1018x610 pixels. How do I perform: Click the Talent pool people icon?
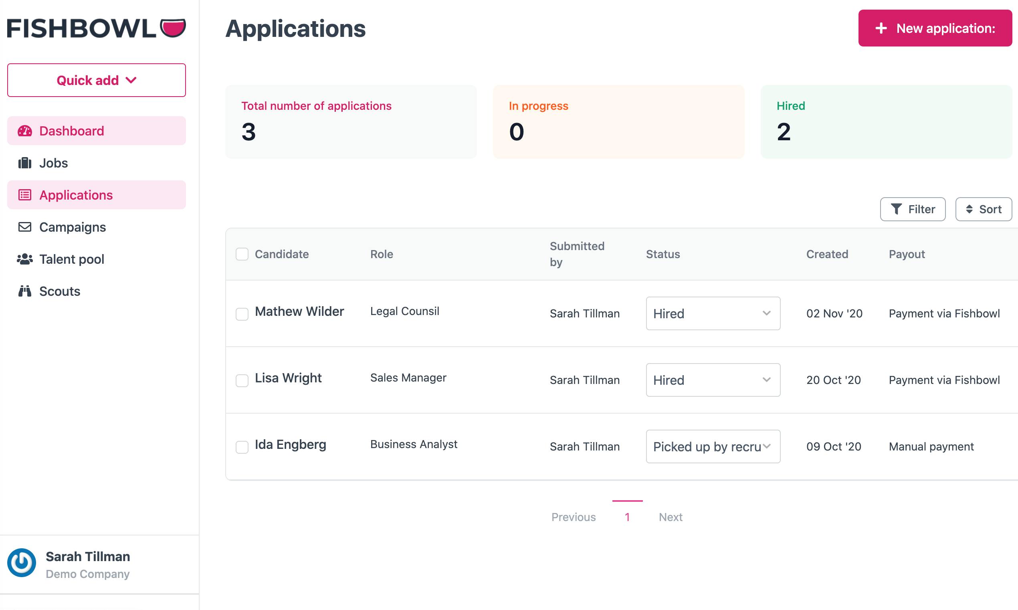(25, 259)
